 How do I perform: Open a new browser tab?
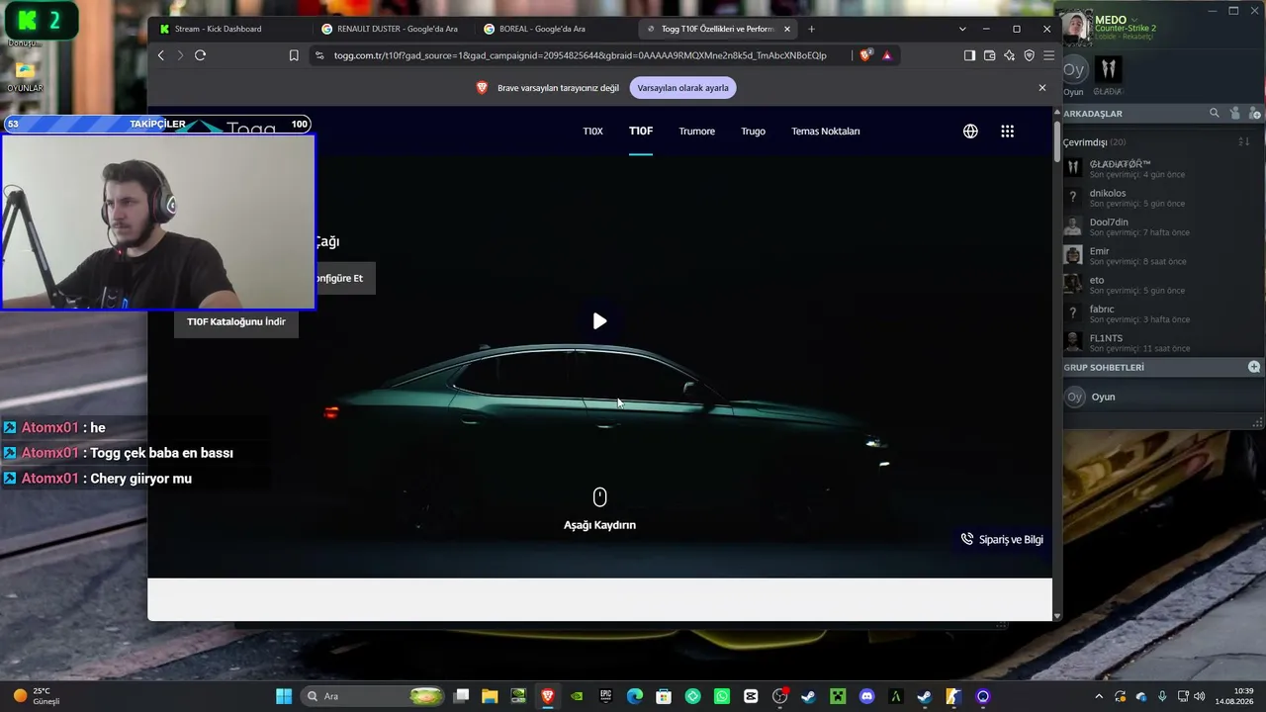811,29
